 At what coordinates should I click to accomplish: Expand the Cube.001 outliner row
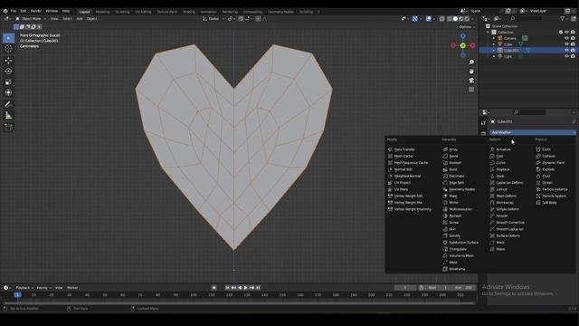(x=494, y=51)
